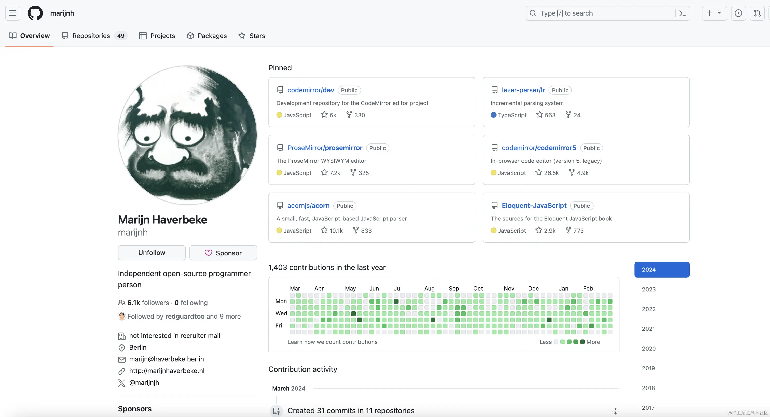Click the Sponsor button
This screenshot has height=417, width=770.
223,253
